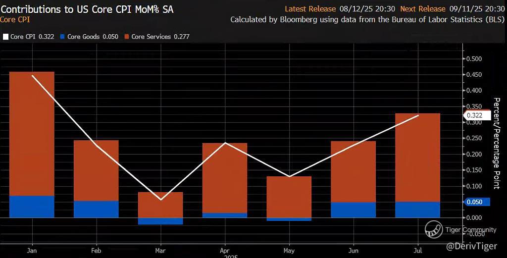Click the March negative blue Core Goods bar
Screen dimensions: 507x258
(160, 221)
